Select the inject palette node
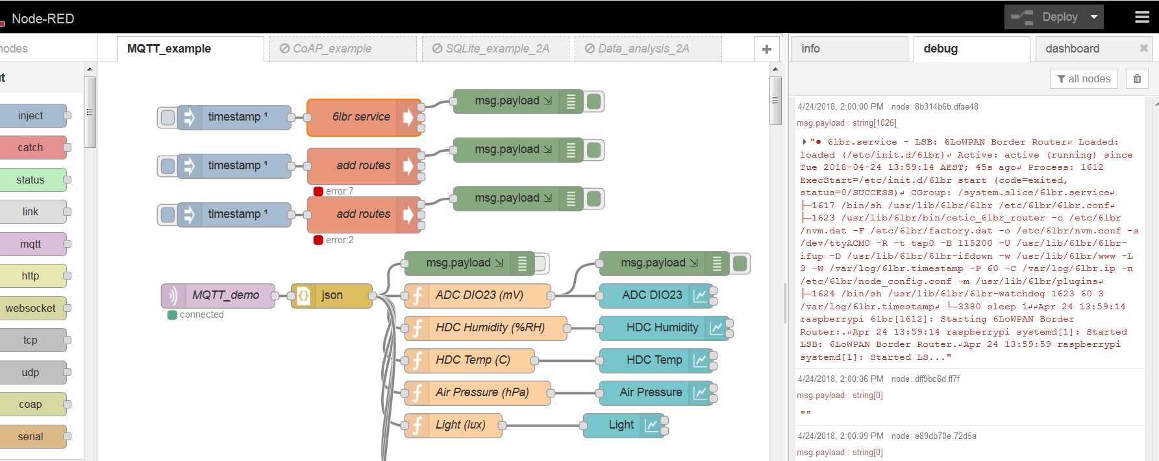This screenshot has height=461, width=1159. coord(34,115)
